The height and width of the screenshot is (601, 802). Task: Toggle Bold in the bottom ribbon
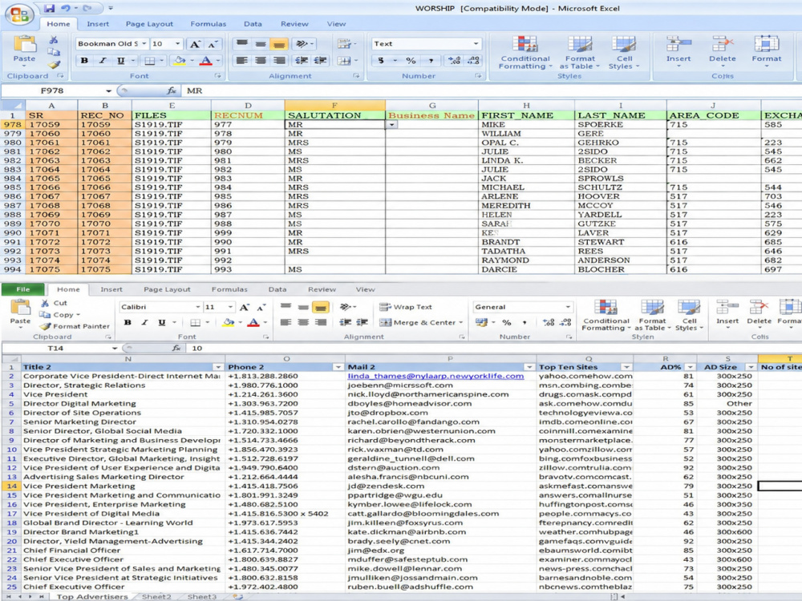coord(128,322)
